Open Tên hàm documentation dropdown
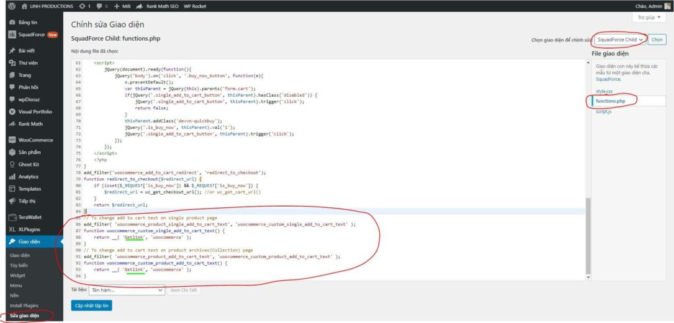 [127, 290]
